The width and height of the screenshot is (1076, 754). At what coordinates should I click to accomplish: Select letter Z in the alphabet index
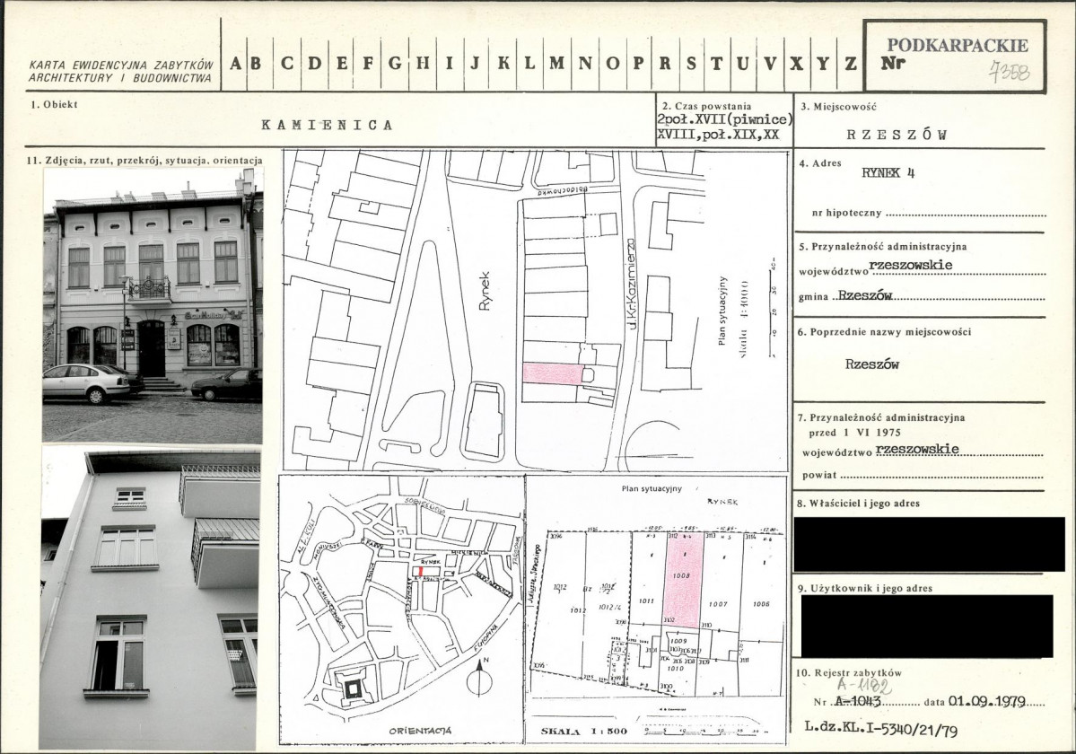(x=851, y=64)
